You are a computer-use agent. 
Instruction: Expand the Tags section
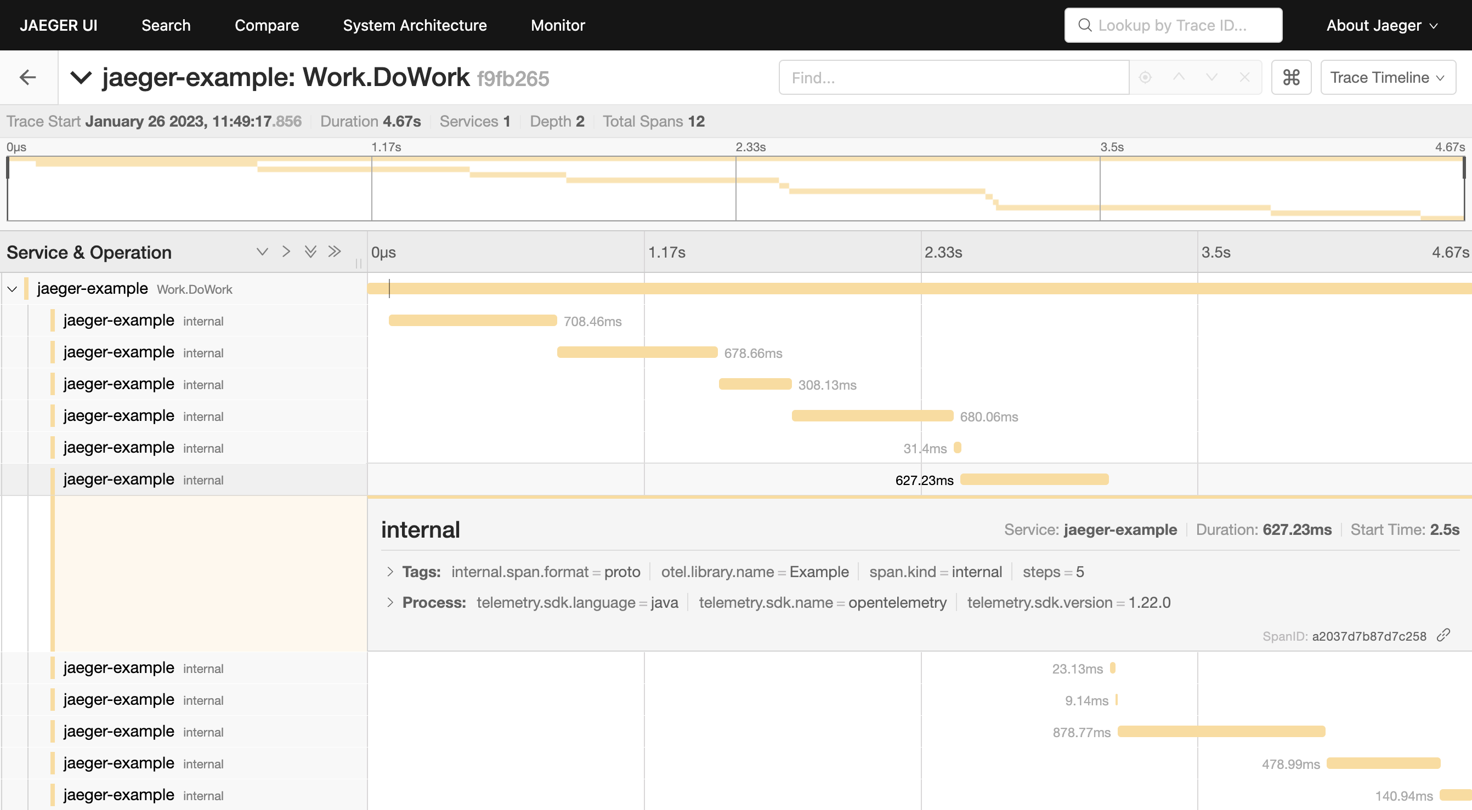click(390, 572)
